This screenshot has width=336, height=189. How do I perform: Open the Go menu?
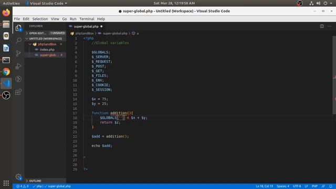(64, 19)
